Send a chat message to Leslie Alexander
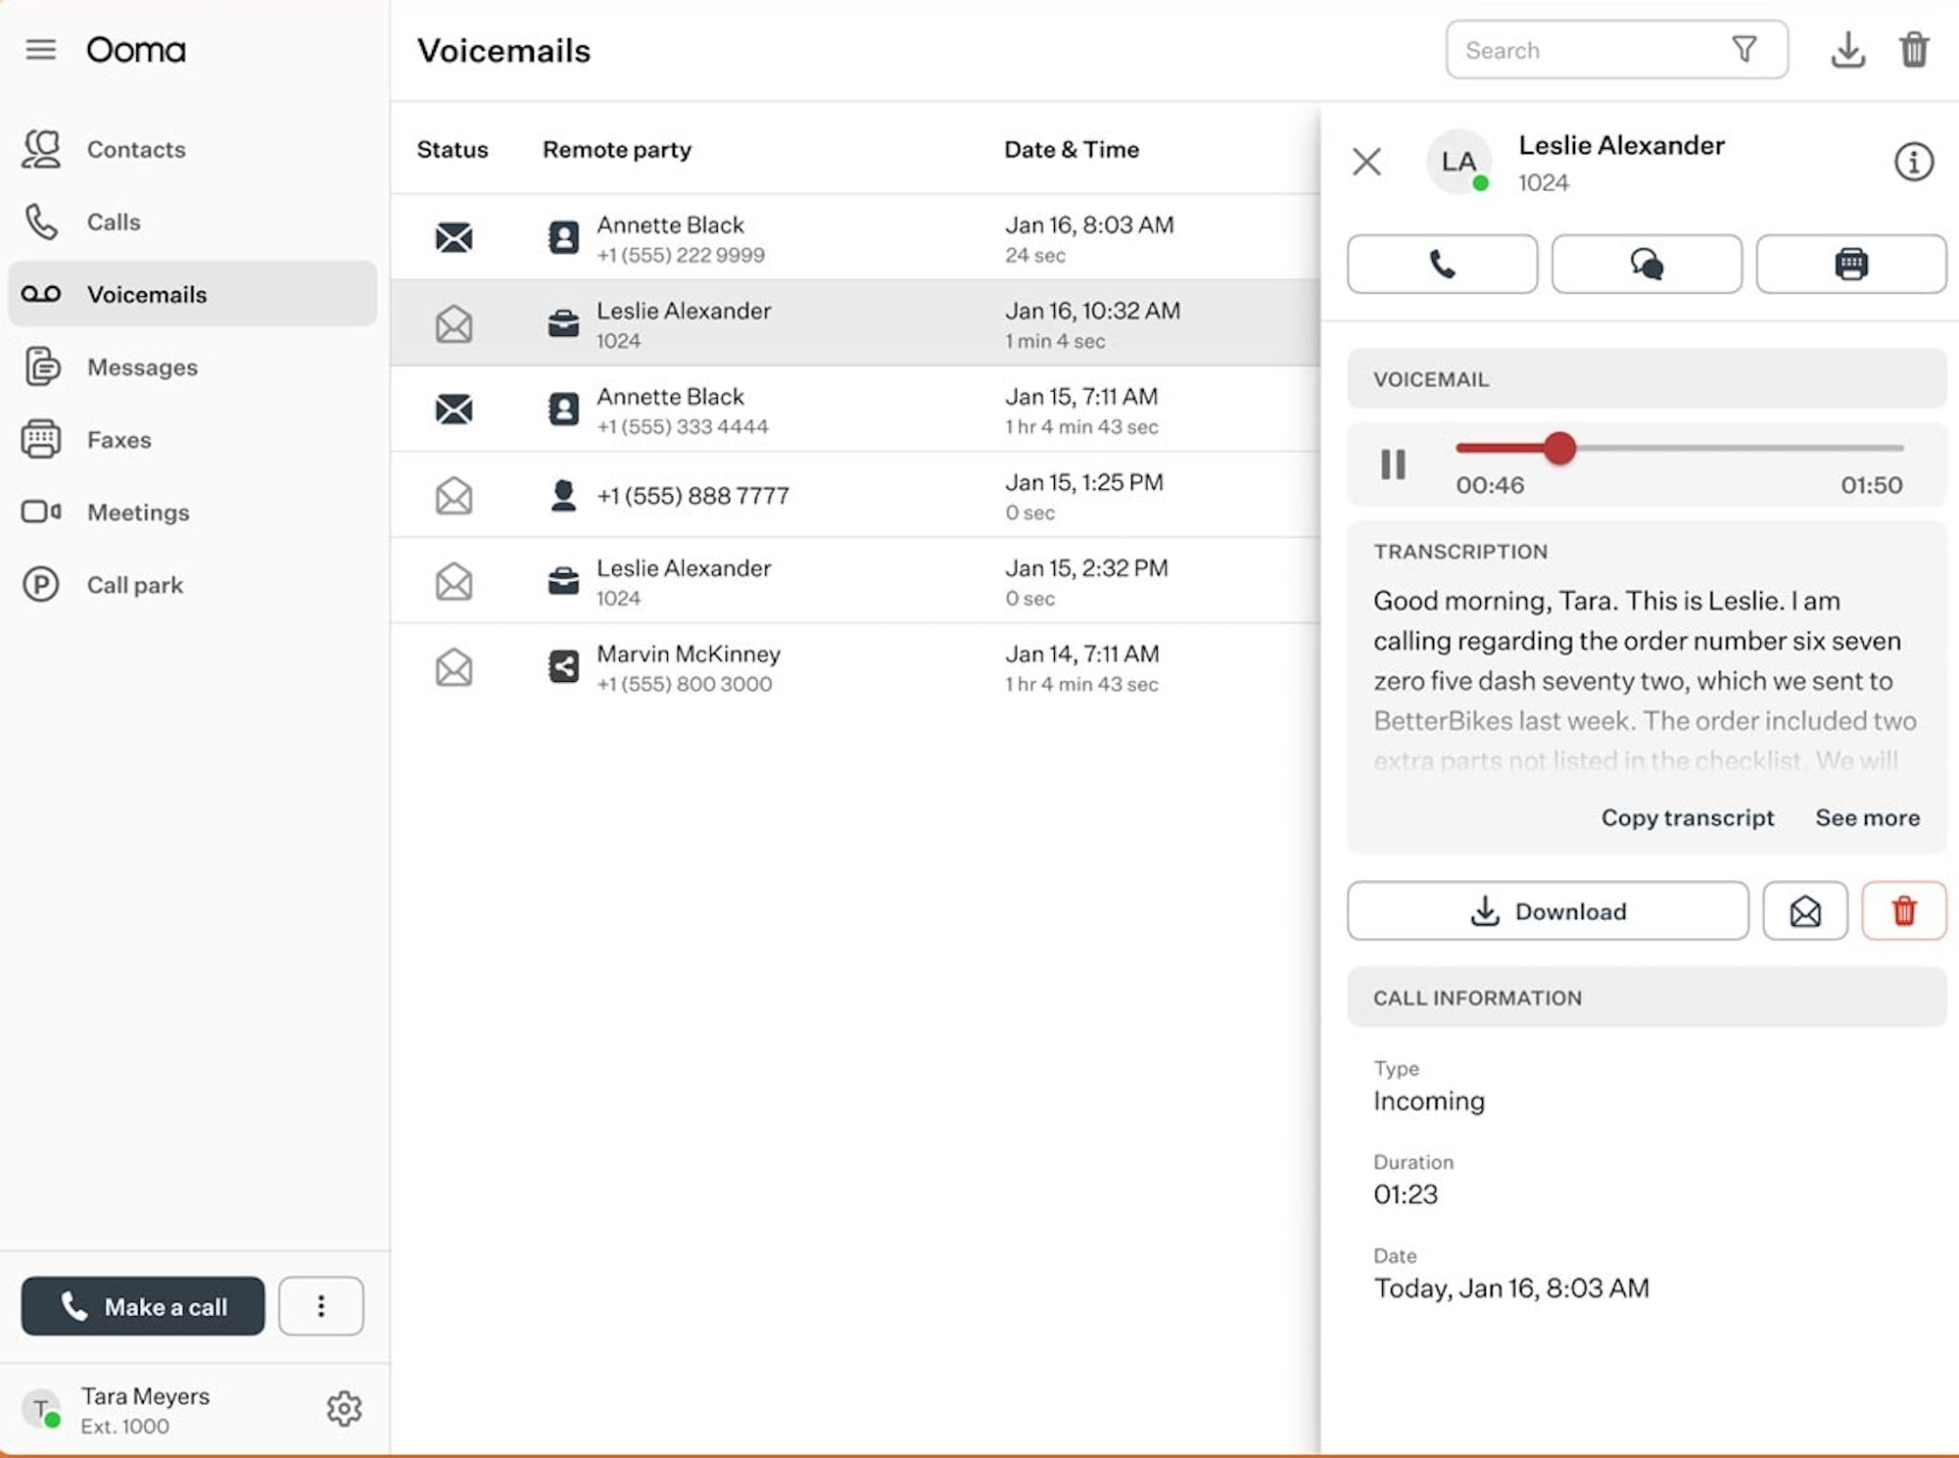Image resolution: width=1959 pixels, height=1458 pixels. [x=1647, y=264]
